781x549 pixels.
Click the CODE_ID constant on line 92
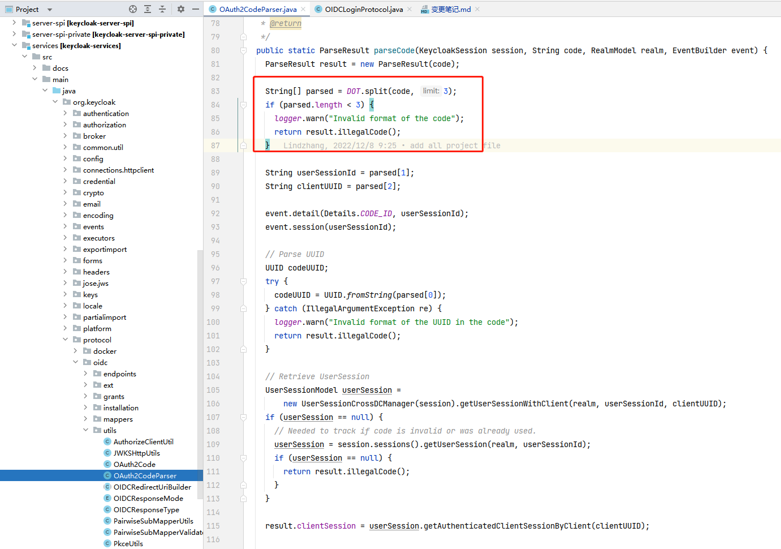[x=376, y=213]
